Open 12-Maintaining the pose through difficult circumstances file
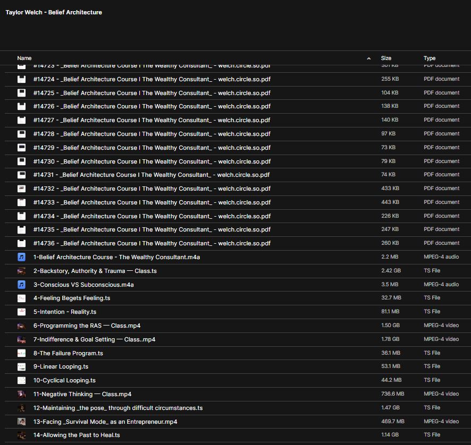 click(117, 408)
